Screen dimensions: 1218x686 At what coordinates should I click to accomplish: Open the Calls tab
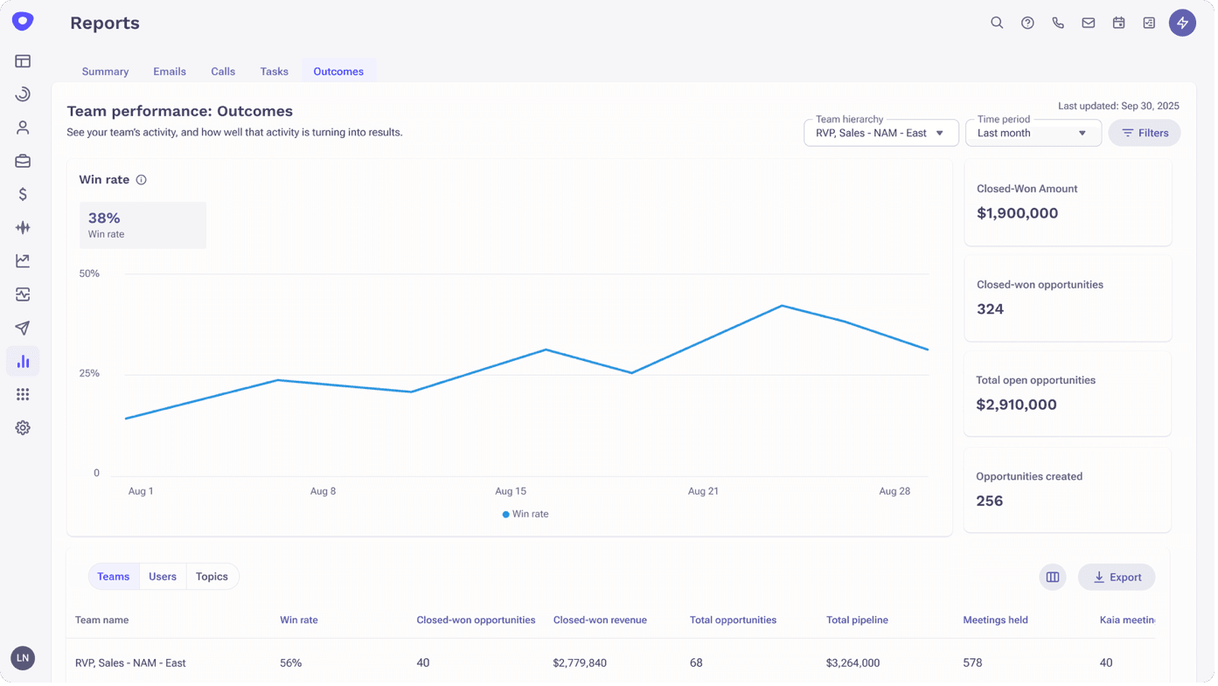[x=223, y=72]
